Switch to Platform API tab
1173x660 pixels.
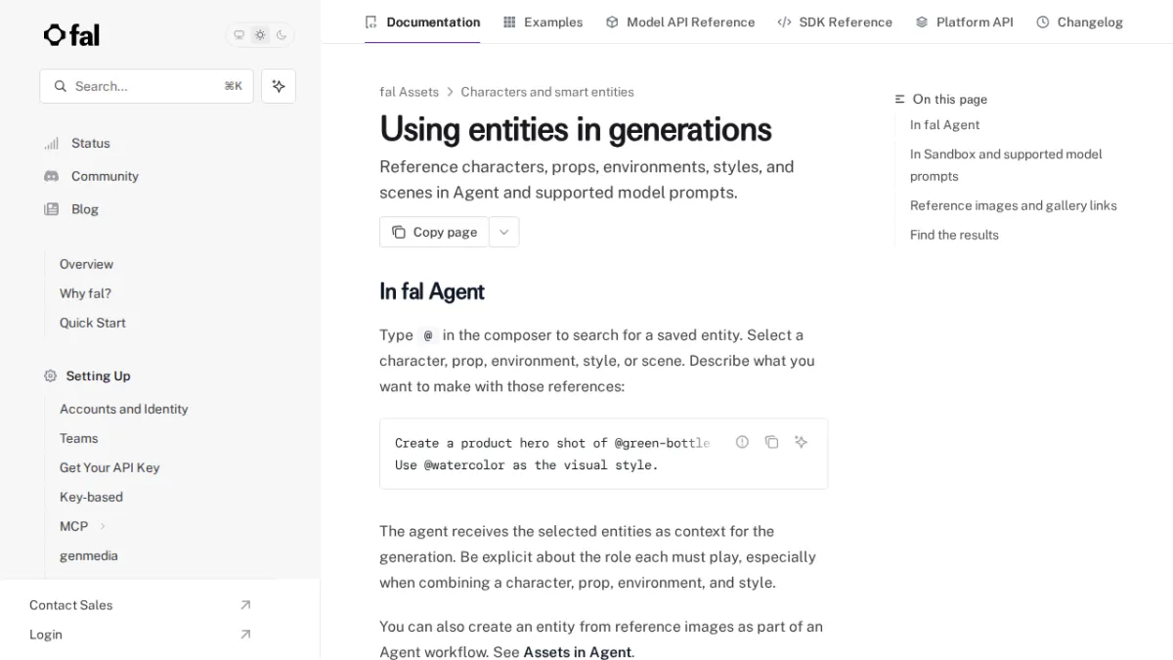pyautogui.click(x=964, y=22)
